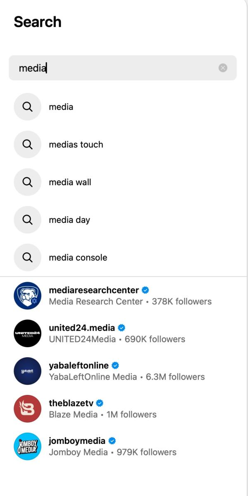Image resolution: width=248 pixels, height=496 pixels.
Task: Click the magnifier icon beside "media console"
Action: point(27,258)
